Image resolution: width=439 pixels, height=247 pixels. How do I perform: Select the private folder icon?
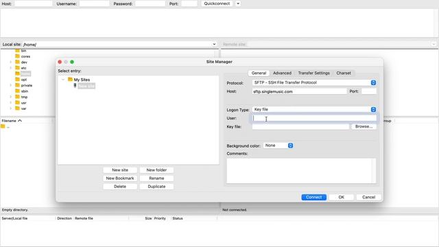pyautogui.click(x=17, y=85)
